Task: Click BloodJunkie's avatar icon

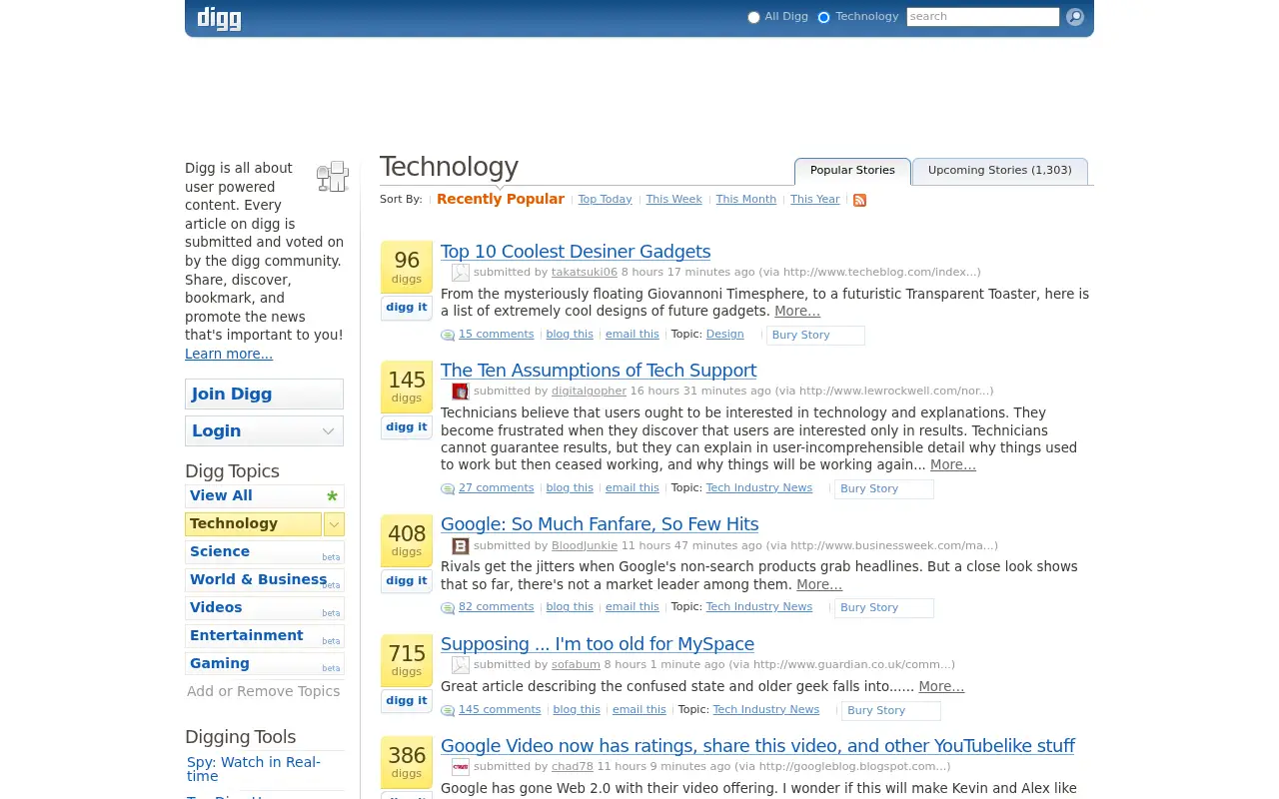Action: [x=461, y=546]
